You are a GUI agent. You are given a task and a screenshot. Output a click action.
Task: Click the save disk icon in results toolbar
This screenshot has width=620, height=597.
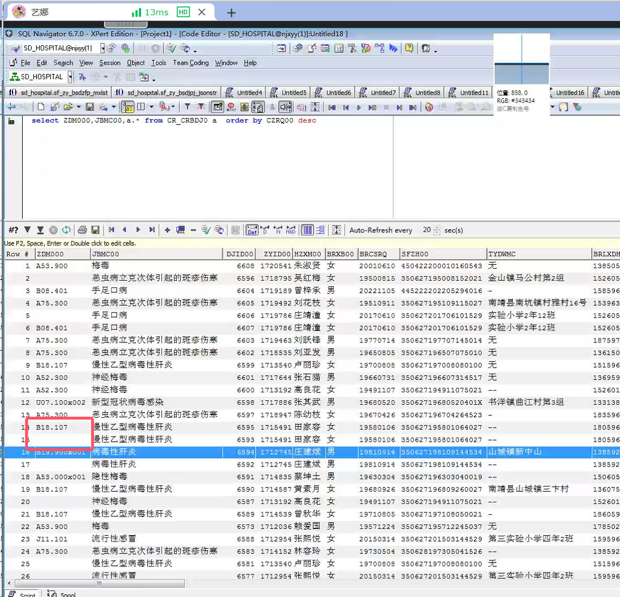(x=95, y=230)
